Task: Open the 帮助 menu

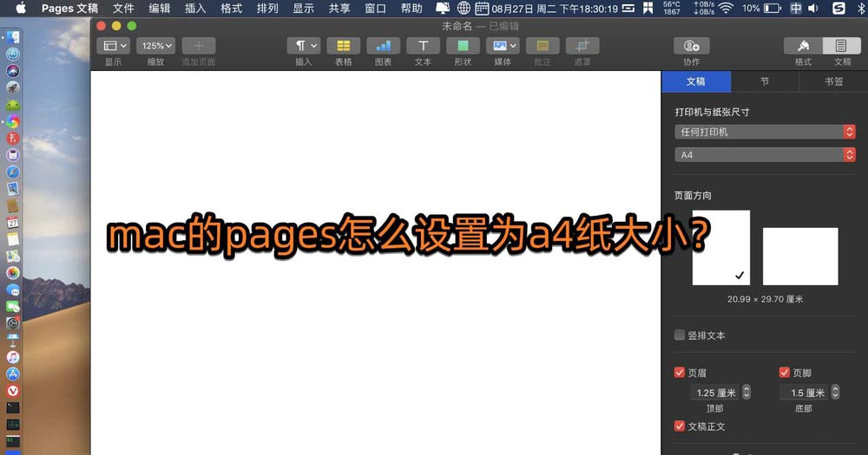Action: 411,9
